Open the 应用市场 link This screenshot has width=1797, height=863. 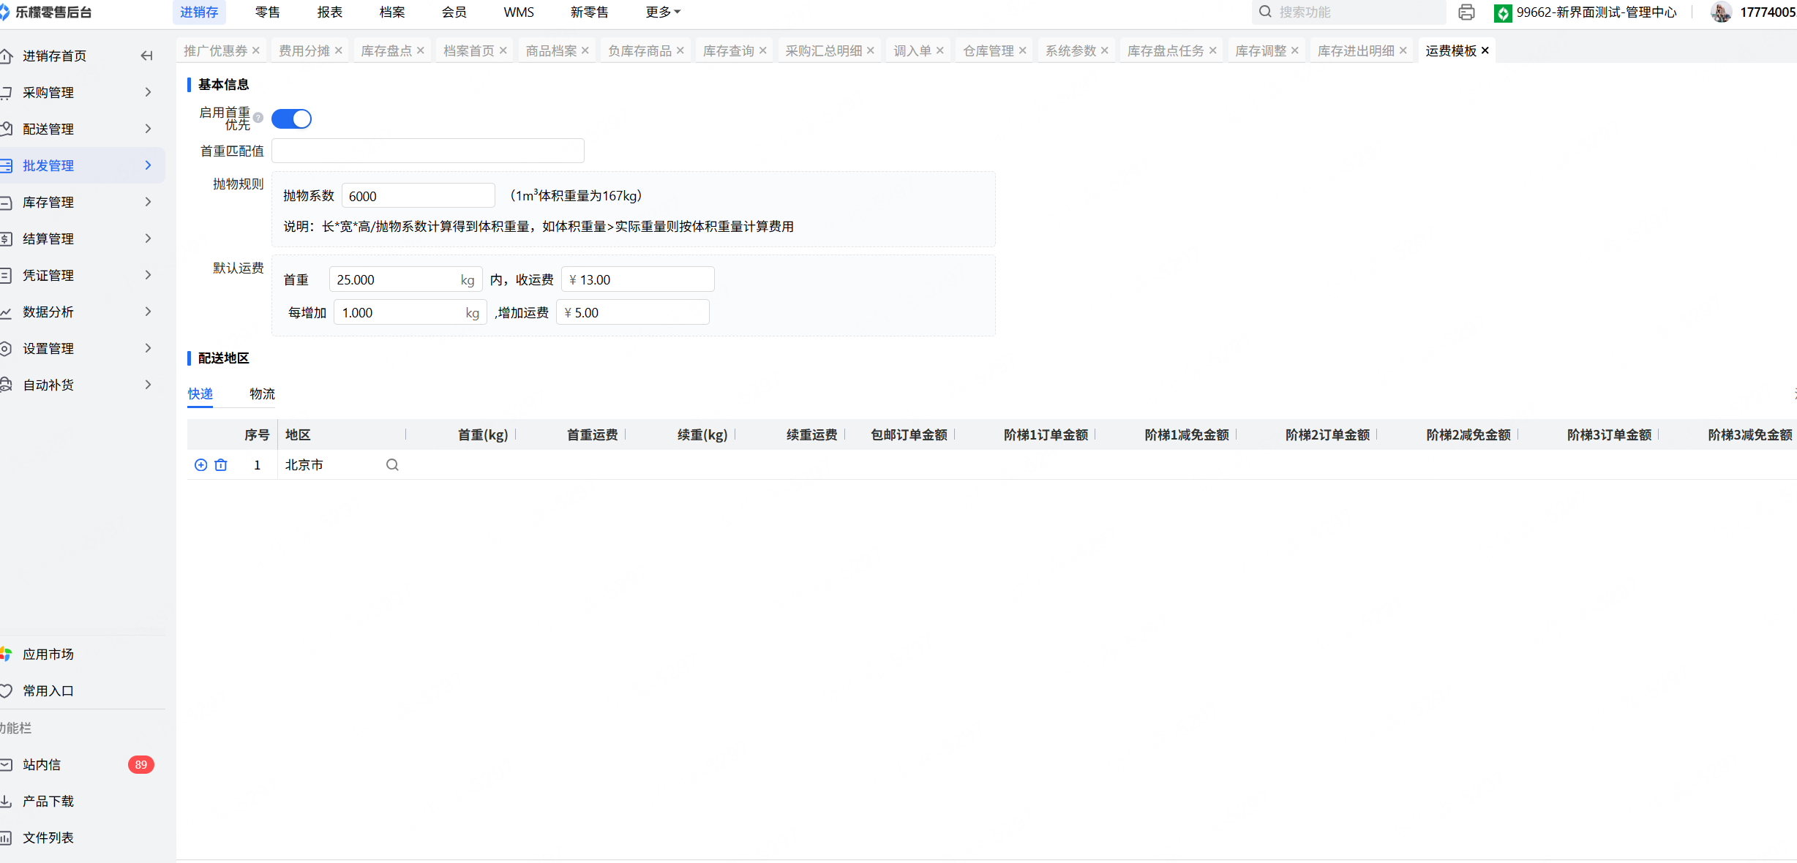[48, 654]
